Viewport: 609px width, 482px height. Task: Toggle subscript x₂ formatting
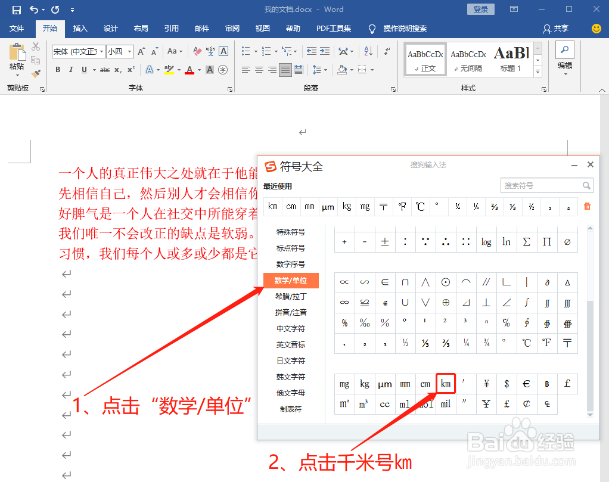click(x=118, y=70)
